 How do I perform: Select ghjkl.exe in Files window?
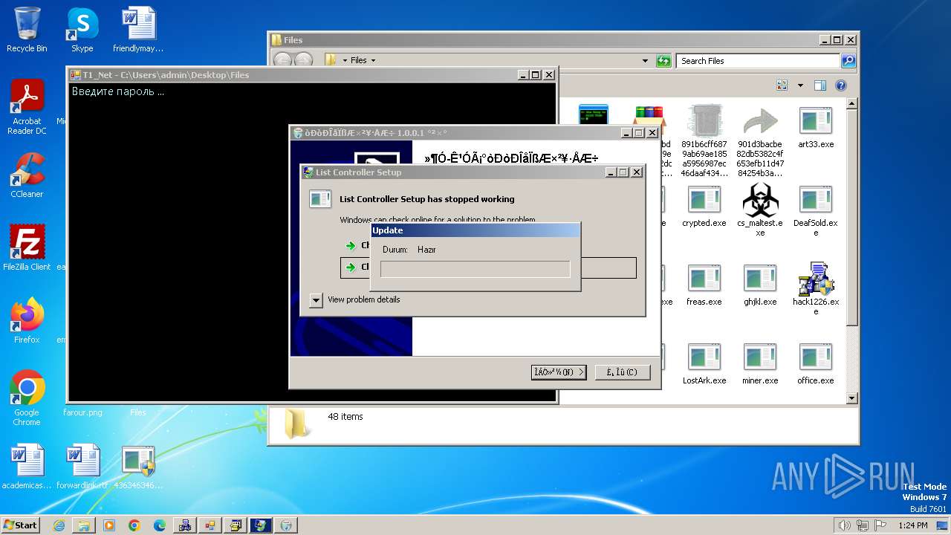[x=760, y=285]
